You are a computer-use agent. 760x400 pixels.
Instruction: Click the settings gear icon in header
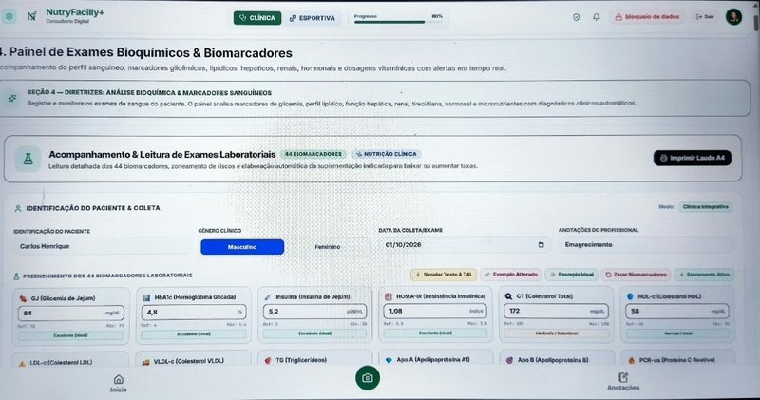pos(9,16)
